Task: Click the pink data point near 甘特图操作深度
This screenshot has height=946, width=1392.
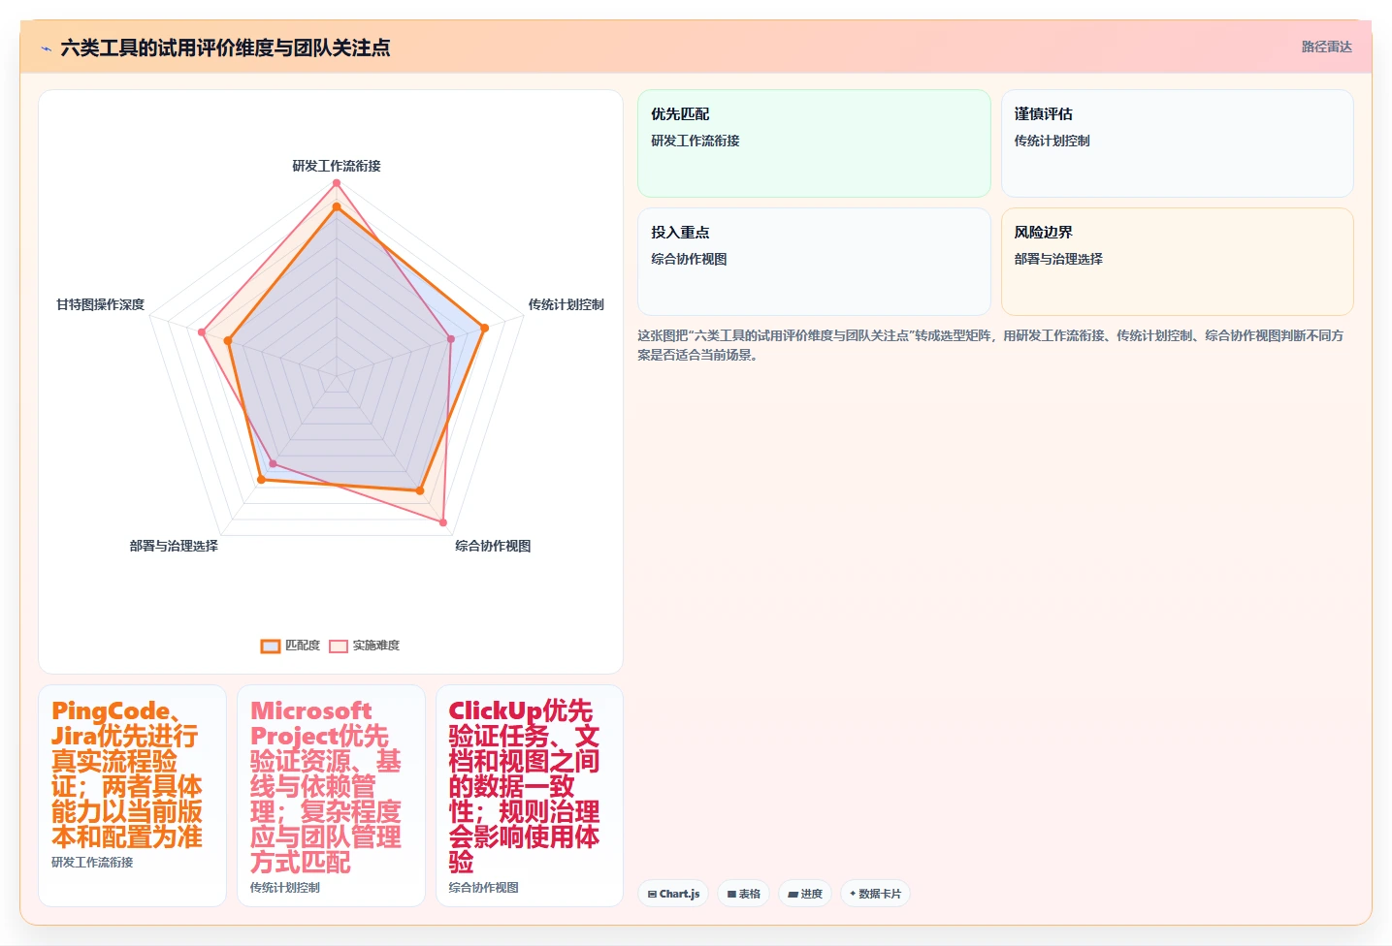Action: (x=202, y=332)
